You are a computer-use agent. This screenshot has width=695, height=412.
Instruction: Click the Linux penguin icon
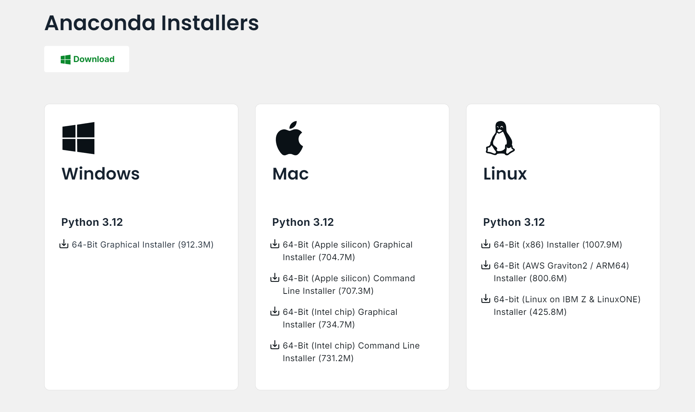pyautogui.click(x=500, y=138)
